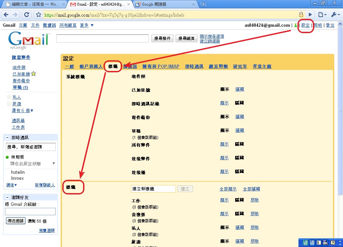Open the 研究室 settings tab
Viewport: 343px width, 247px height.
240,67
